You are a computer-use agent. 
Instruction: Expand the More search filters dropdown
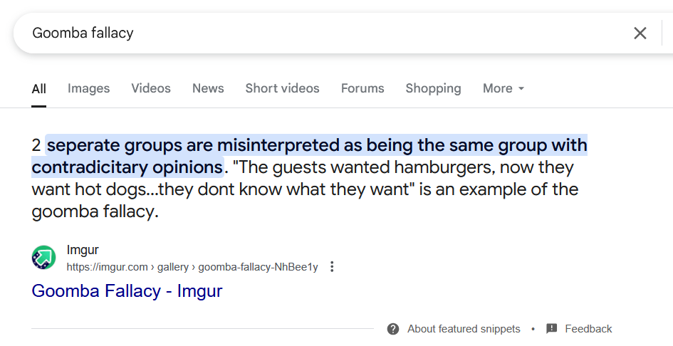click(504, 88)
